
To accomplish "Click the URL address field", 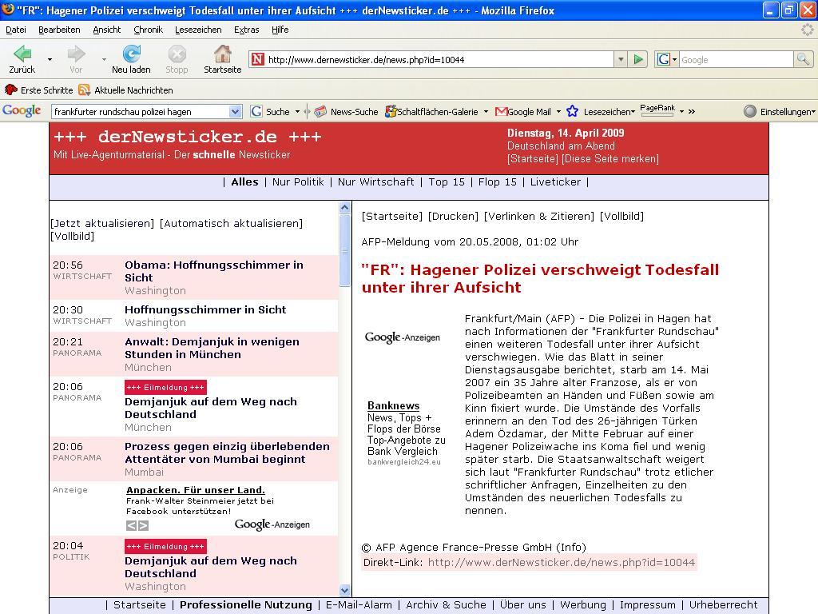I will pyautogui.click(x=439, y=59).
